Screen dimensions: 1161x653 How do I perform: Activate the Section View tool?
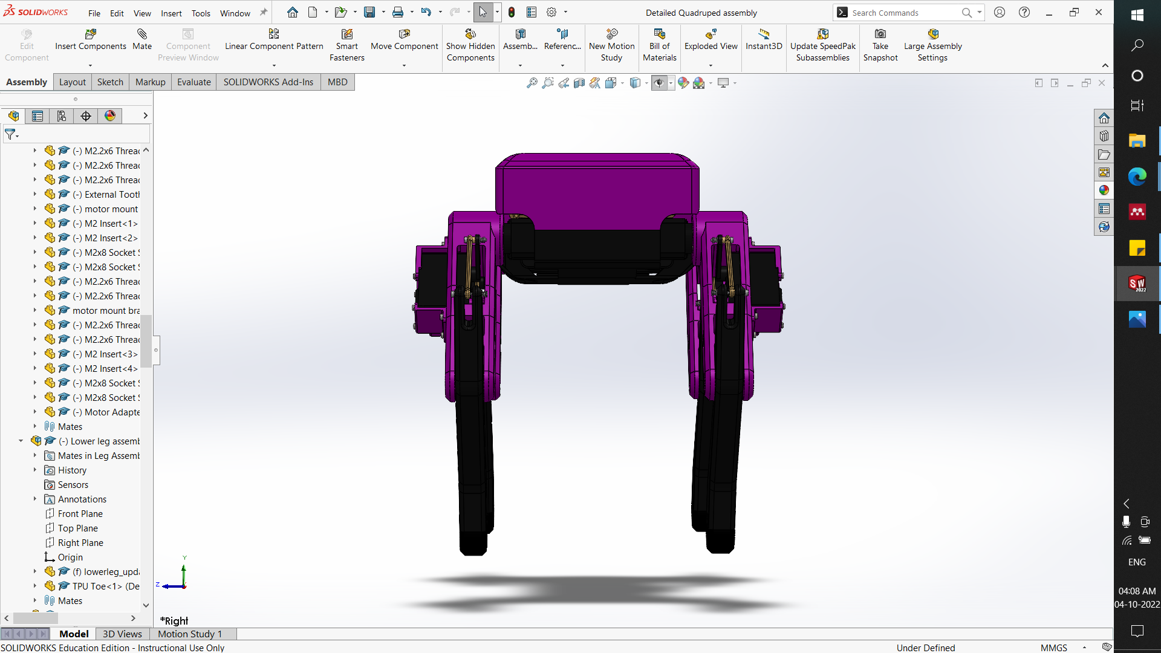579,83
